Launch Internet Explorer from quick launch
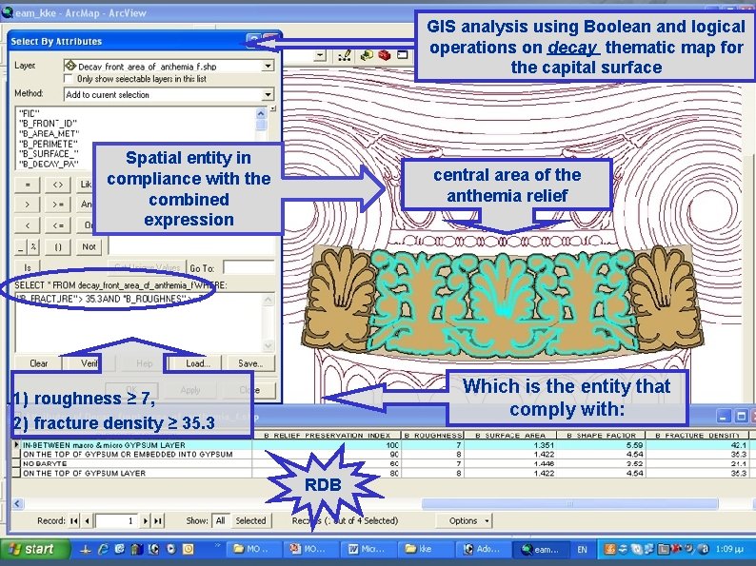 coord(103,549)
